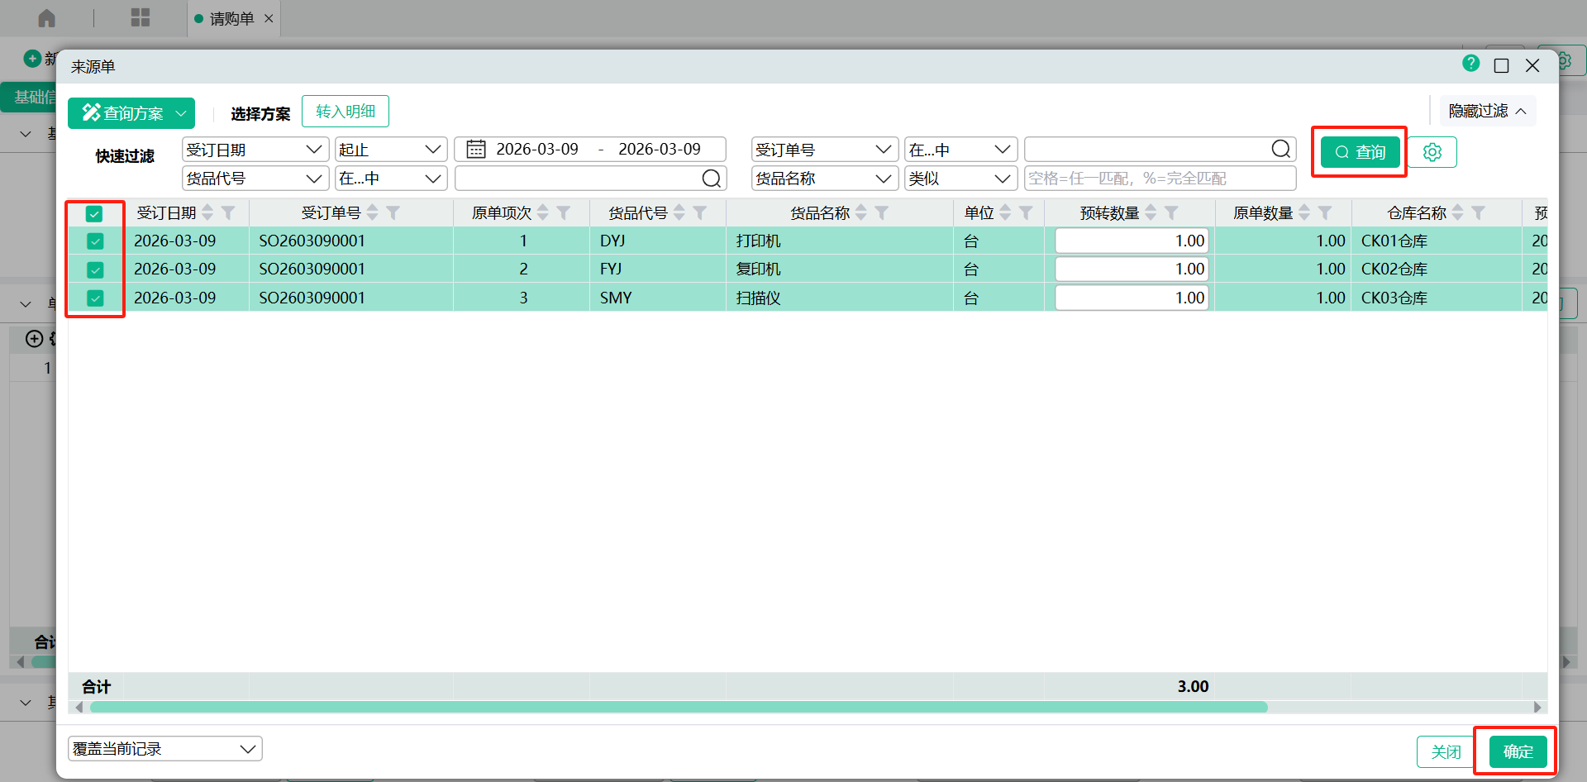The height and width of the screenshot is (782, 1587).
Task: Uncheck the row for 扫描仪 SMY
Action: pyautogui.click(x=95, y=298)
